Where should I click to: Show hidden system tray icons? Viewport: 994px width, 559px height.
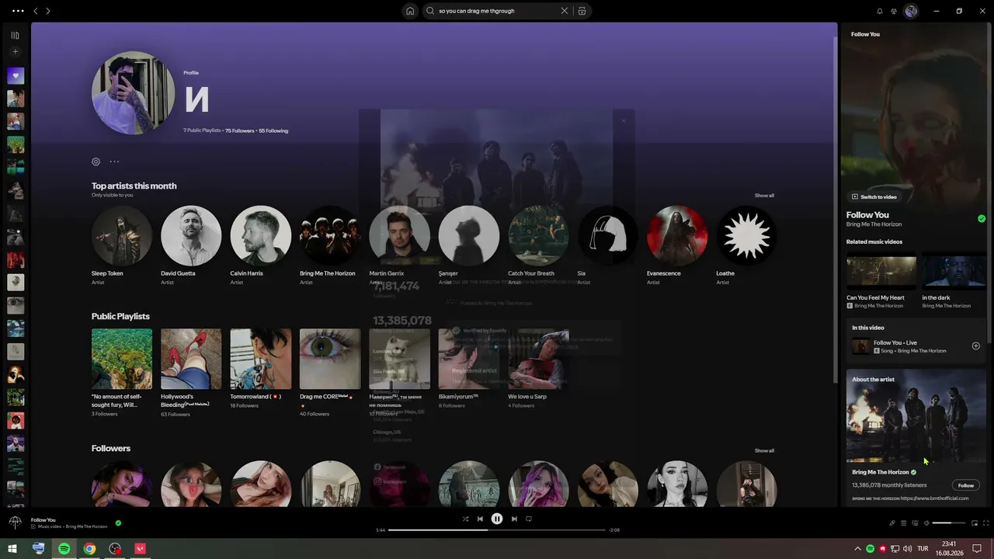coord(857,549)
